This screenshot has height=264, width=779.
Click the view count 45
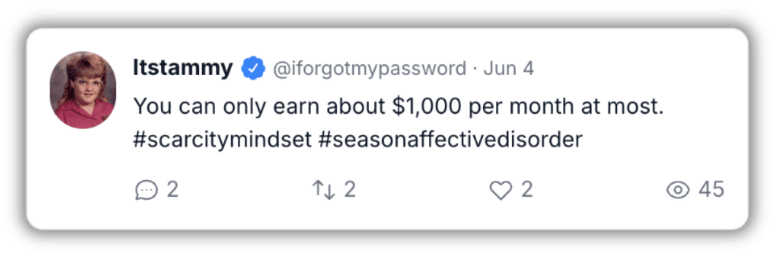point(711,190)
